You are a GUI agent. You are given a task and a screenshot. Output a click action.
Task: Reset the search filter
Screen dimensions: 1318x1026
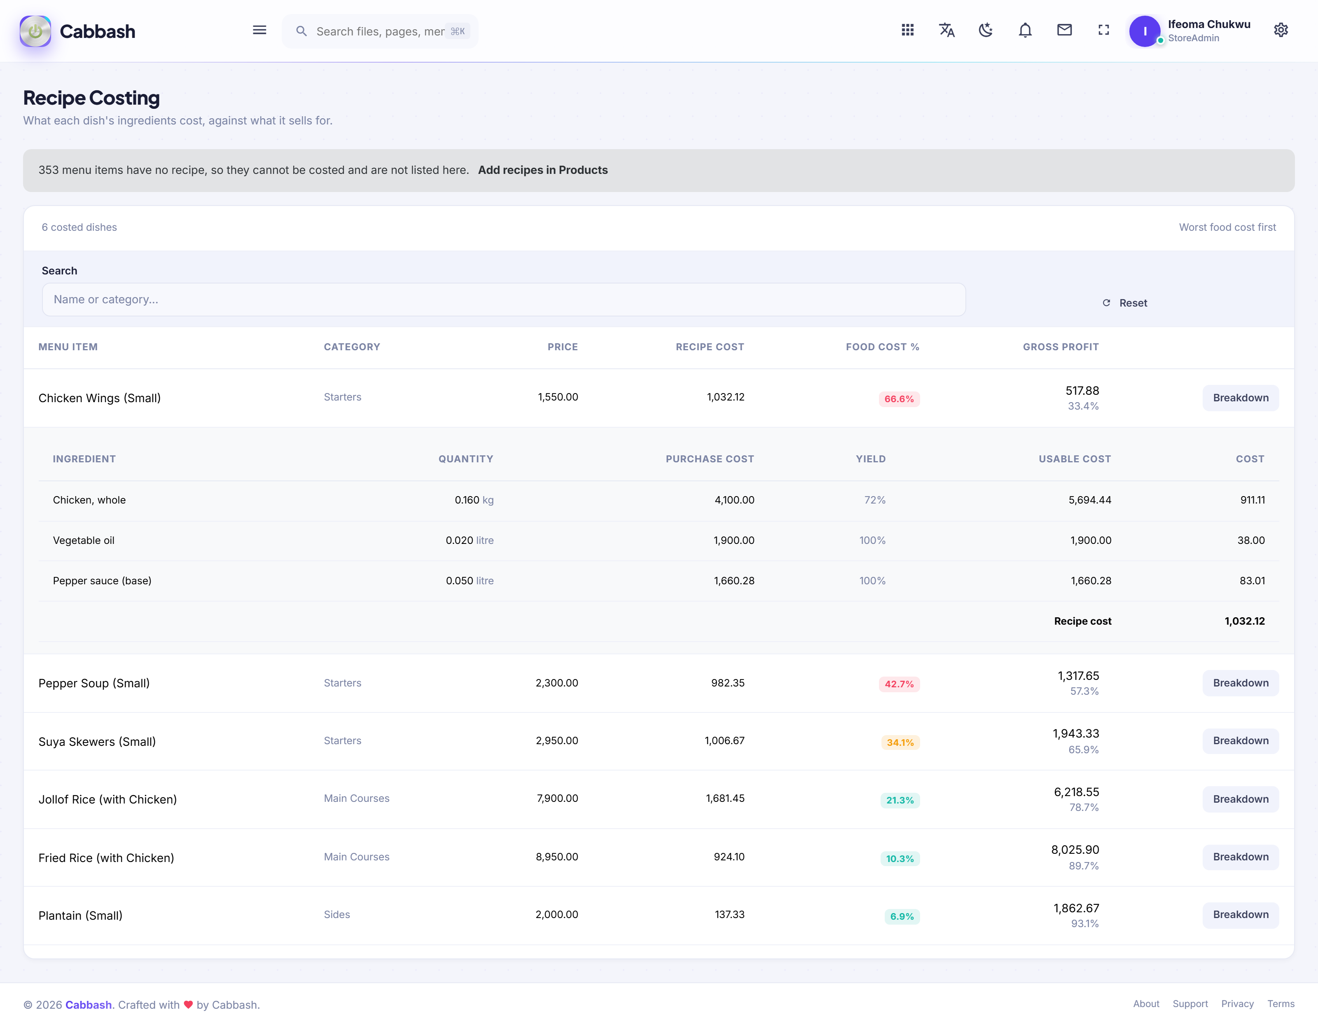tap(1126, 303)
